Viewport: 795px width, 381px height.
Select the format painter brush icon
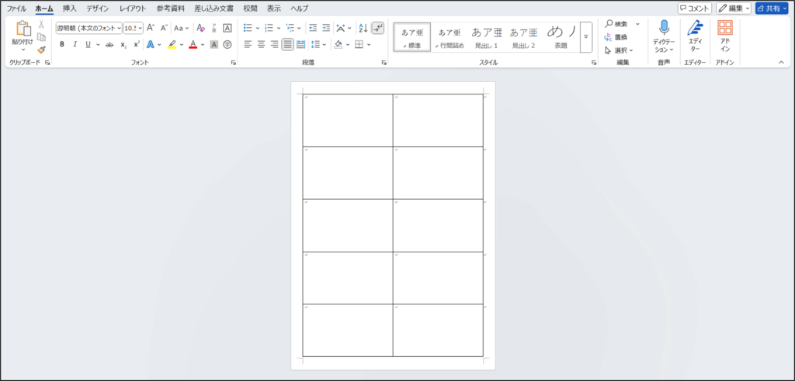[x=42, y=49]
